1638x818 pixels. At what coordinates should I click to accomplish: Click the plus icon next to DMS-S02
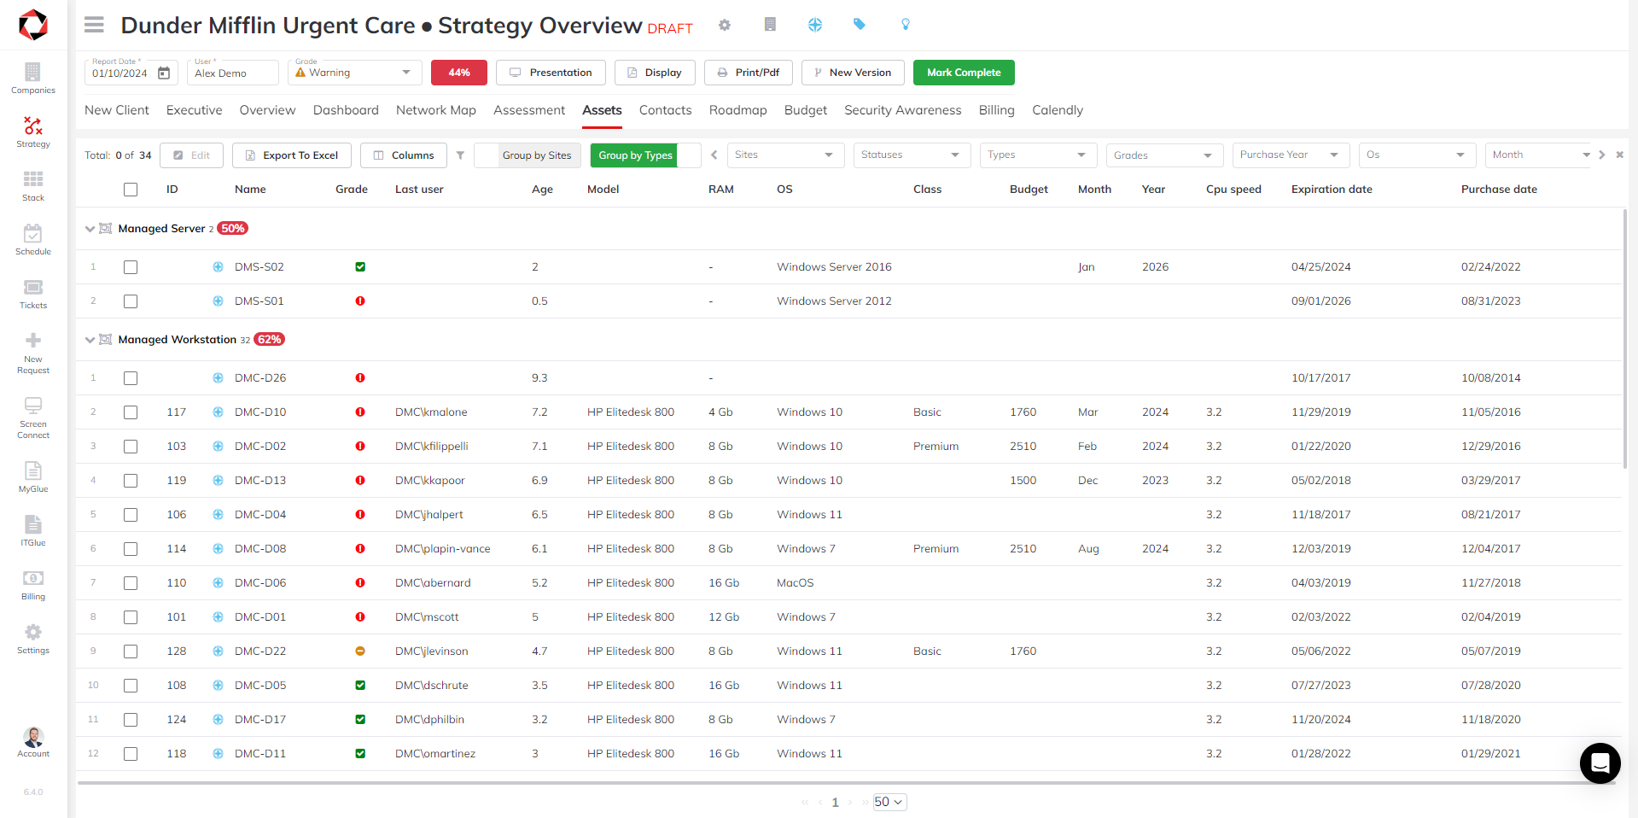click(x=218, y=267)
